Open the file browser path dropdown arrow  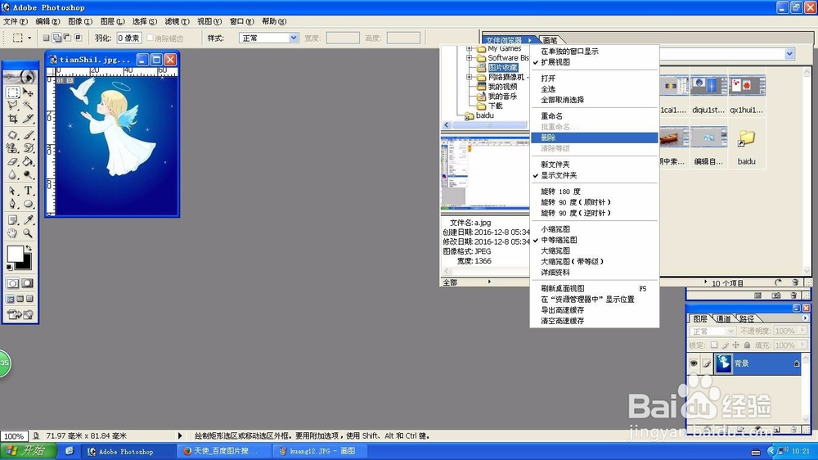pyautogui.click(x=789, y=54)
